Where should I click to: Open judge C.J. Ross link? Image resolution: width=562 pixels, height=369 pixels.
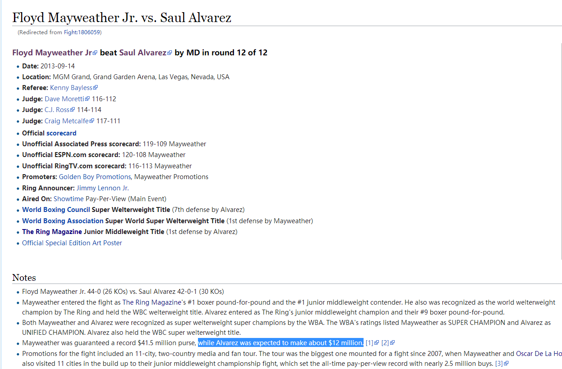click(x=57, y=110)
